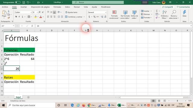Click the thousands separator (000) style
The height and width of the screenshot is (108, 193).
pos(98,17)
